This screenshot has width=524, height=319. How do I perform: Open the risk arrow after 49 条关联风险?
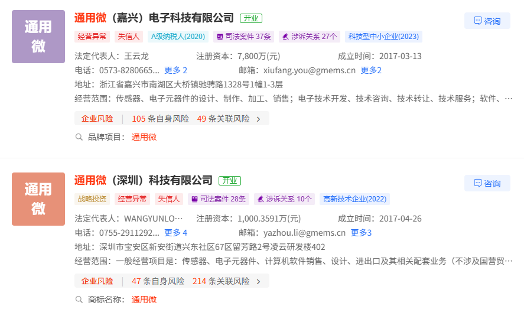[258, 119]
